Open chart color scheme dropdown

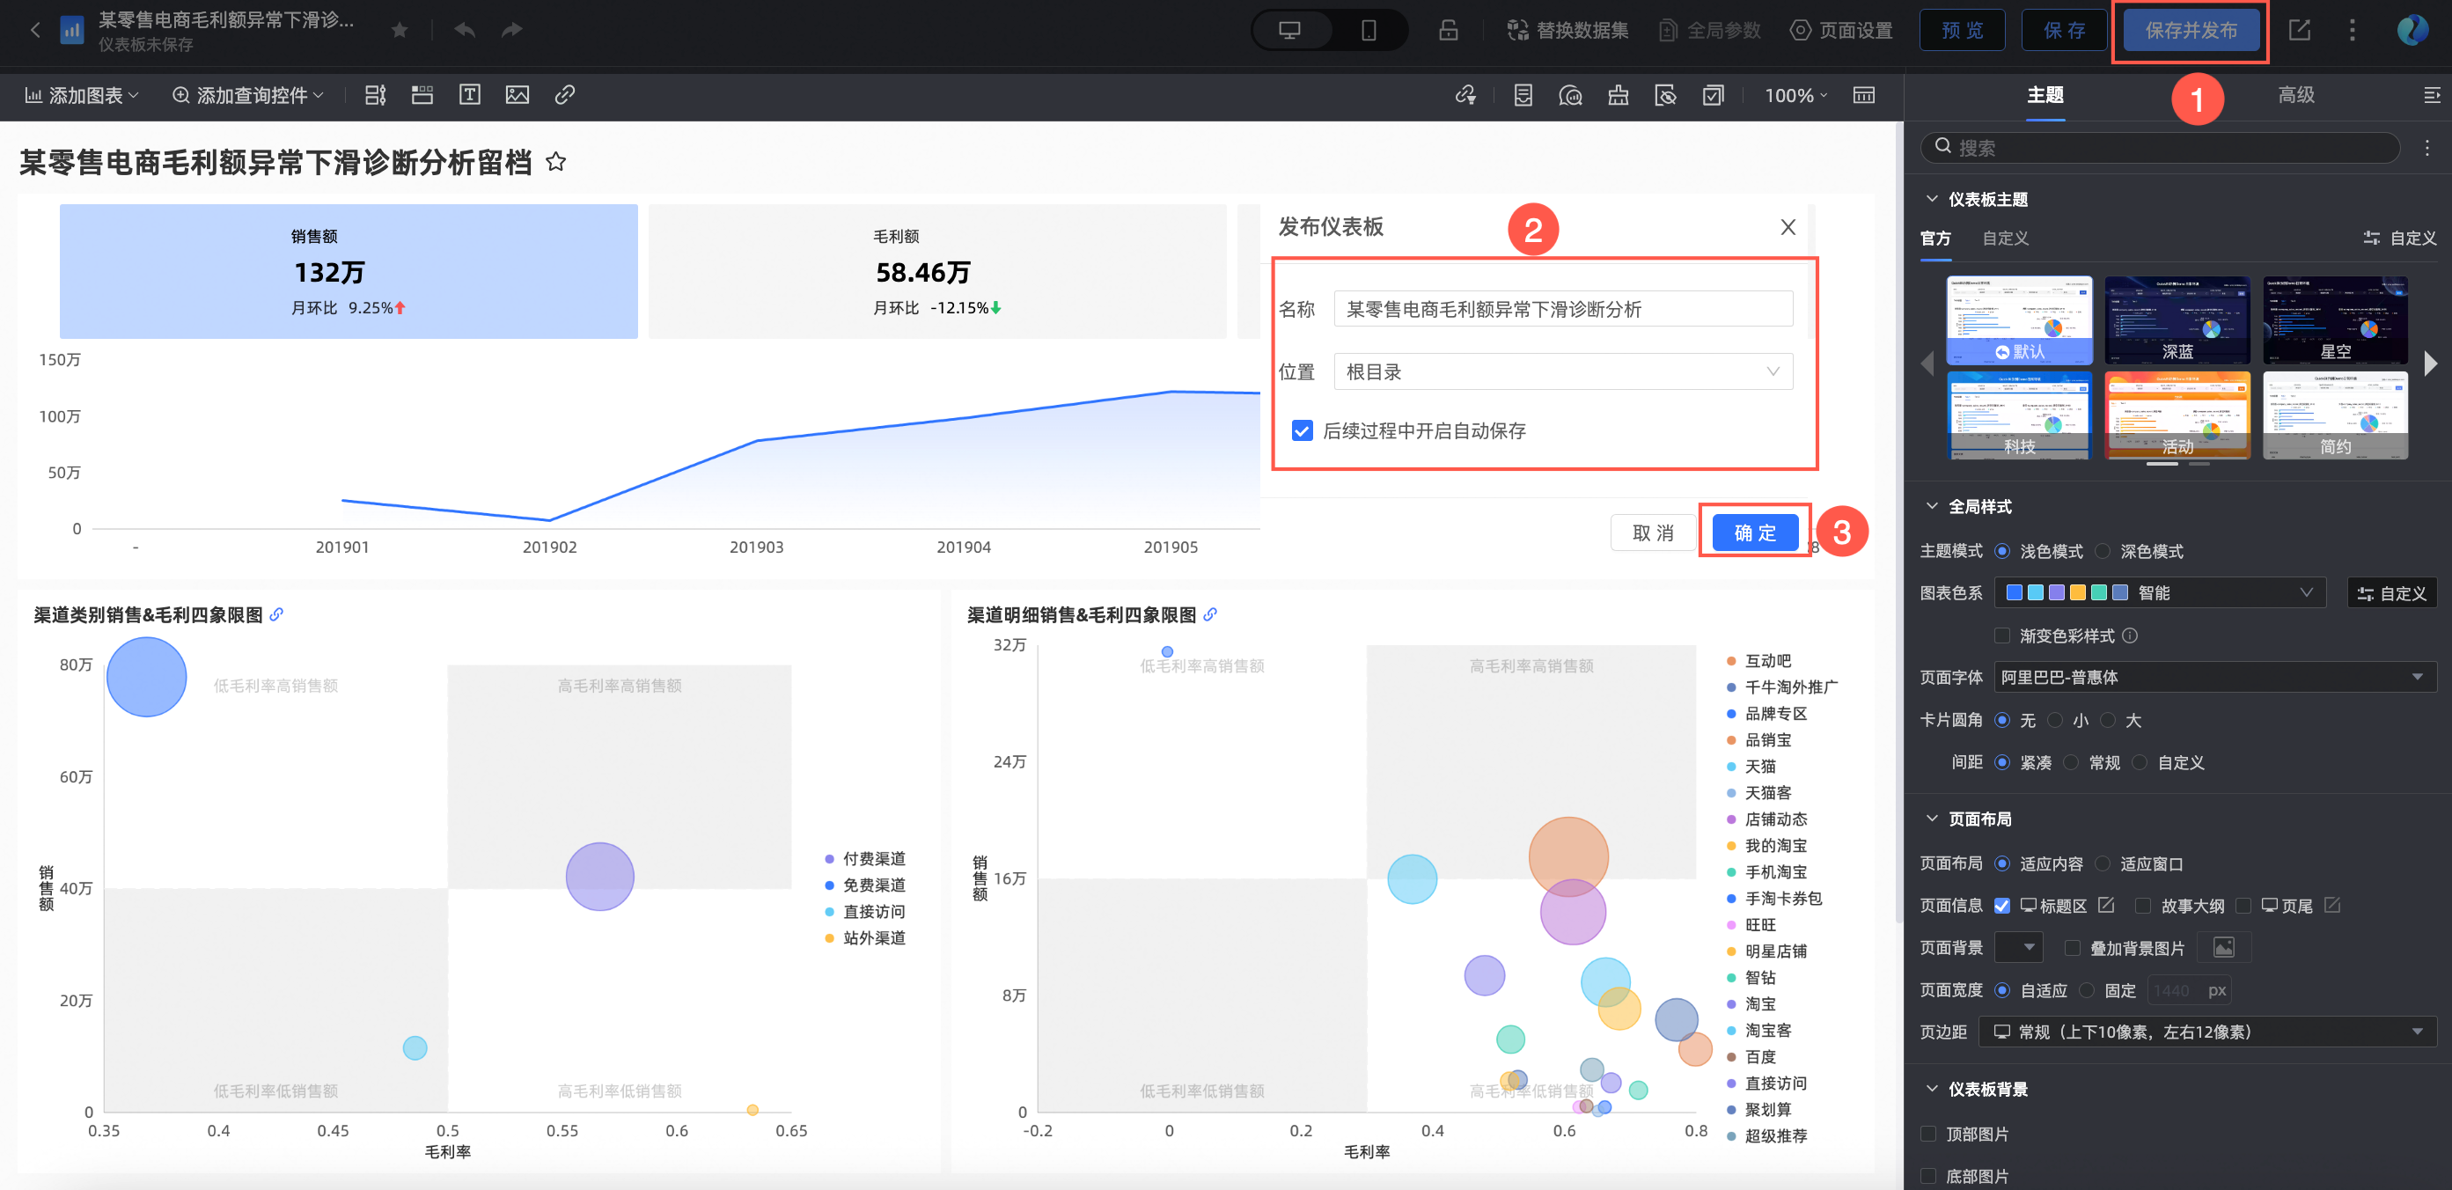(x=2159, y=593)
